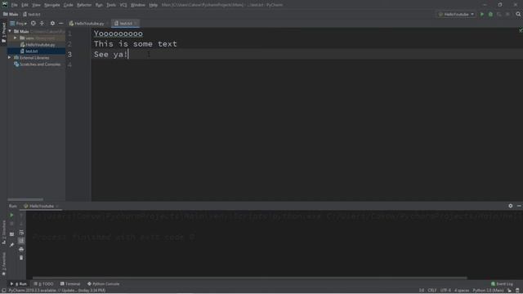Close the test.txt editor tab
Screen dimensions: 523x294
tap(136, 24)
